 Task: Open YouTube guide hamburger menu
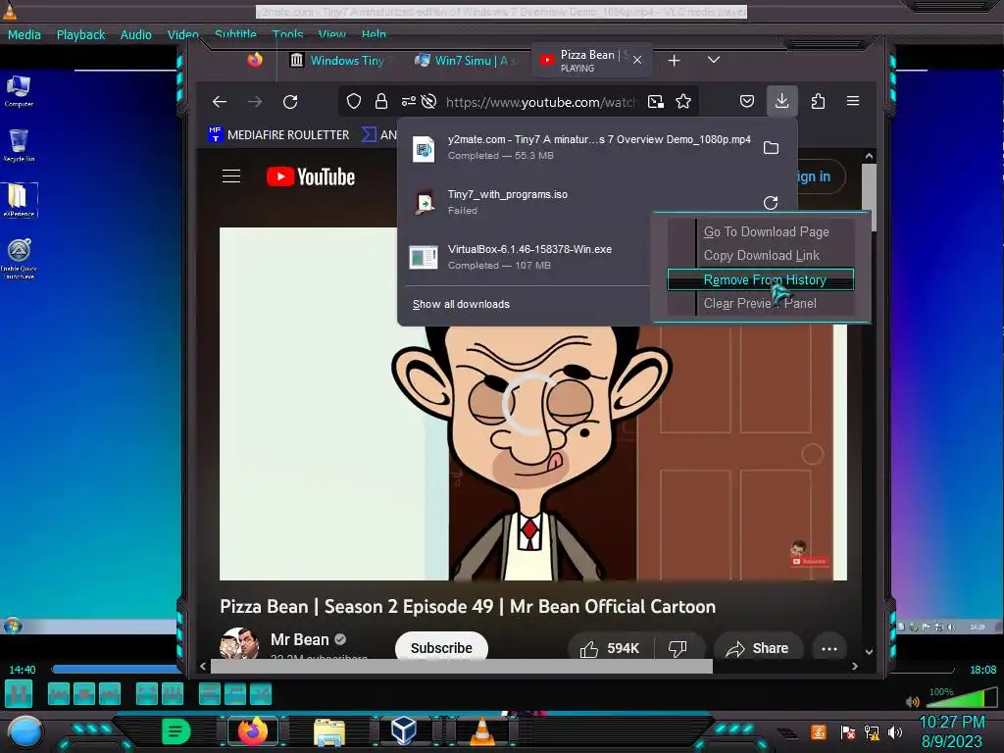tap(231, 176)
